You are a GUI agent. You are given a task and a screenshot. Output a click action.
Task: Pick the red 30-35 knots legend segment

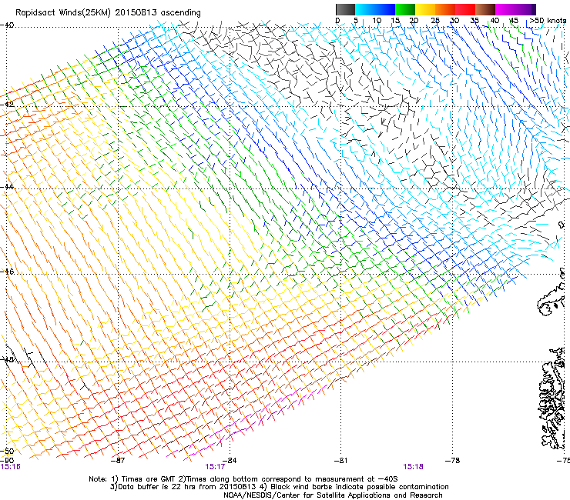point(465,9)
